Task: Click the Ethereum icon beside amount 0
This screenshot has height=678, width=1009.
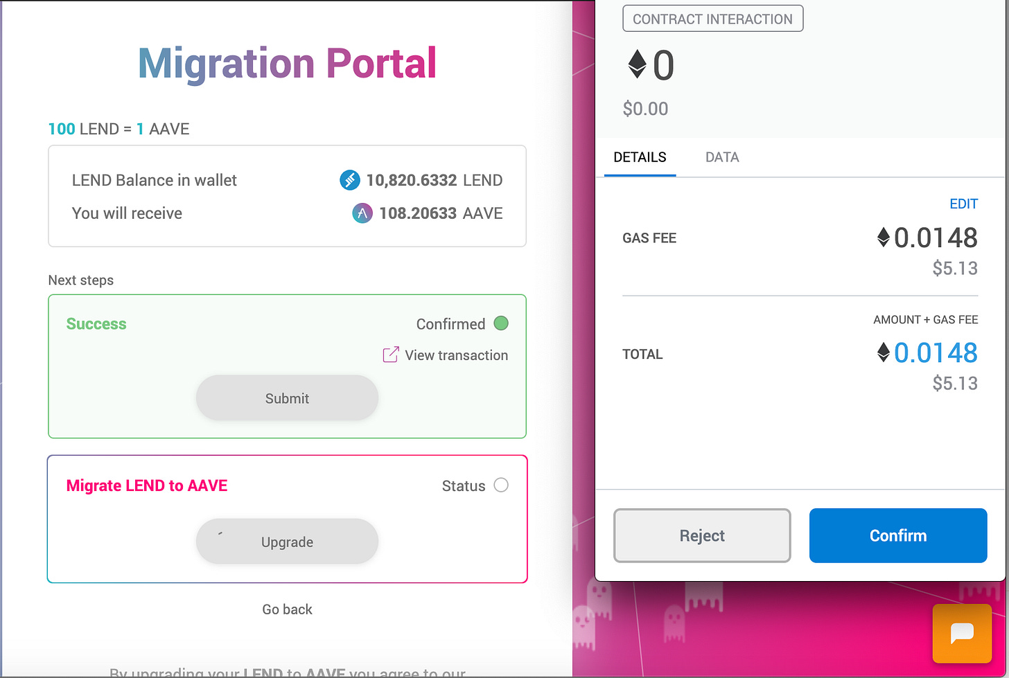Action: 637,65
